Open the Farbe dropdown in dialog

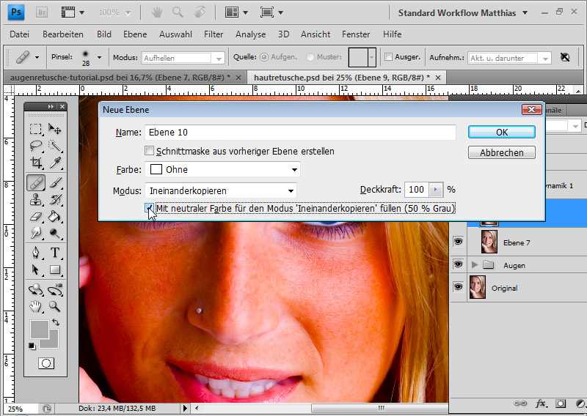[x=220, y=170]
